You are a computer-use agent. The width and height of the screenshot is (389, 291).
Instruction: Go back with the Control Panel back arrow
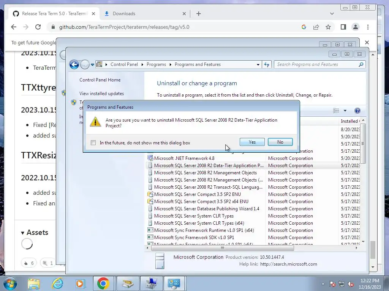click(x=74, y=64)
